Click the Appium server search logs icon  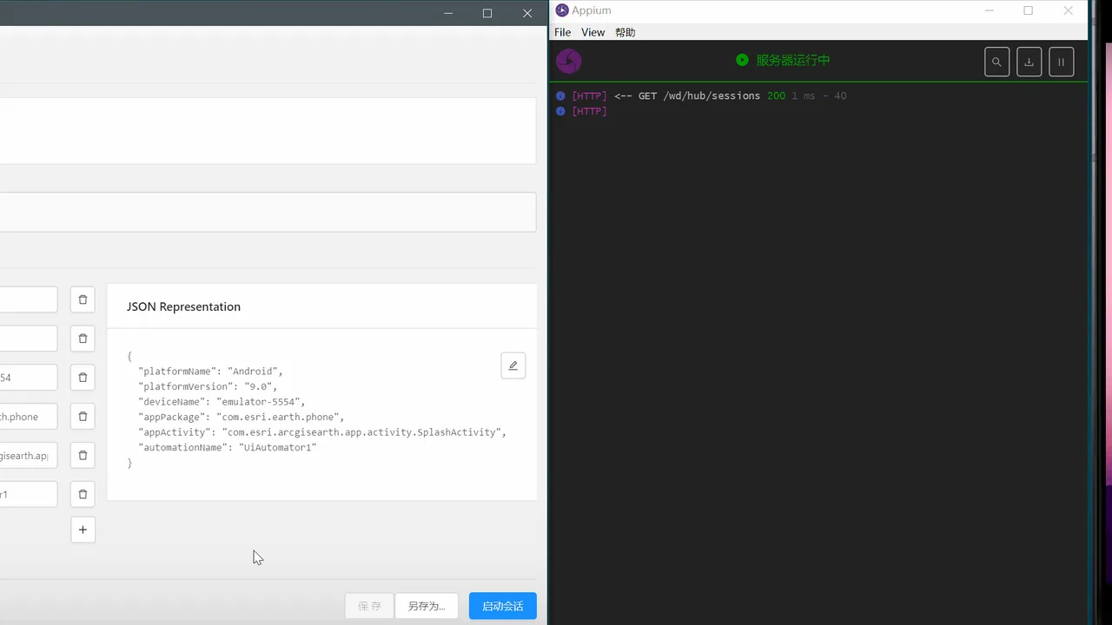(x=996, y=62)
